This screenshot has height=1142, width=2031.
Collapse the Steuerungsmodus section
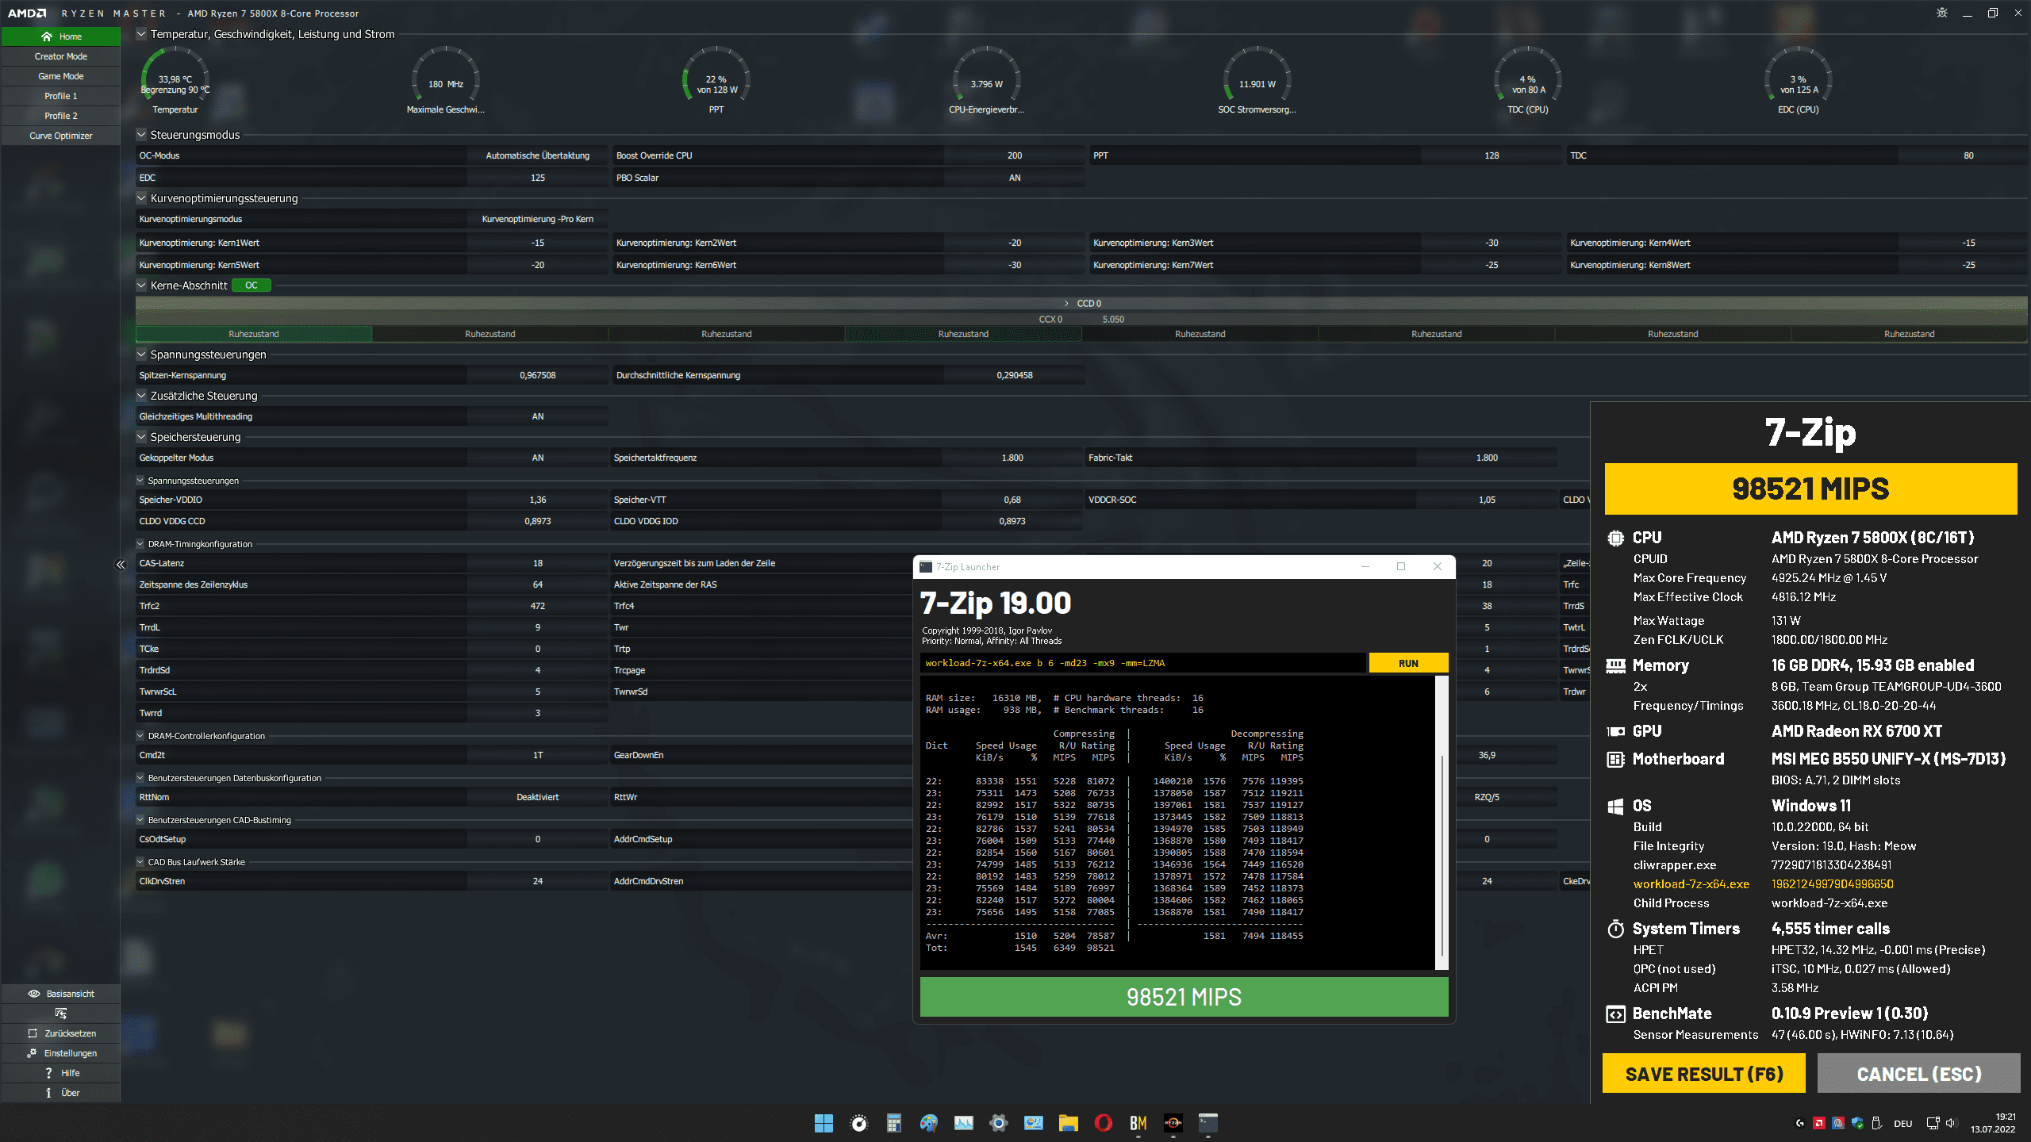click(141, 135)
